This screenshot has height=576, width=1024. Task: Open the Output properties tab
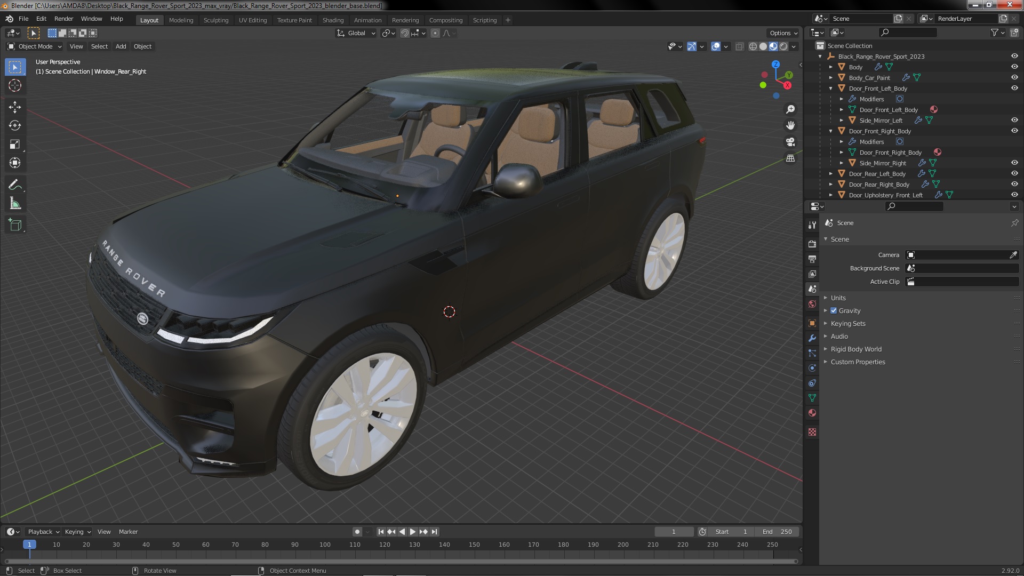pos(812,259)
